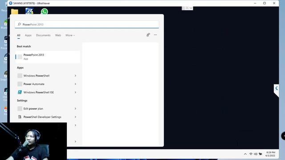Click the UltraViewer logo in title bar

coord(11,3)
